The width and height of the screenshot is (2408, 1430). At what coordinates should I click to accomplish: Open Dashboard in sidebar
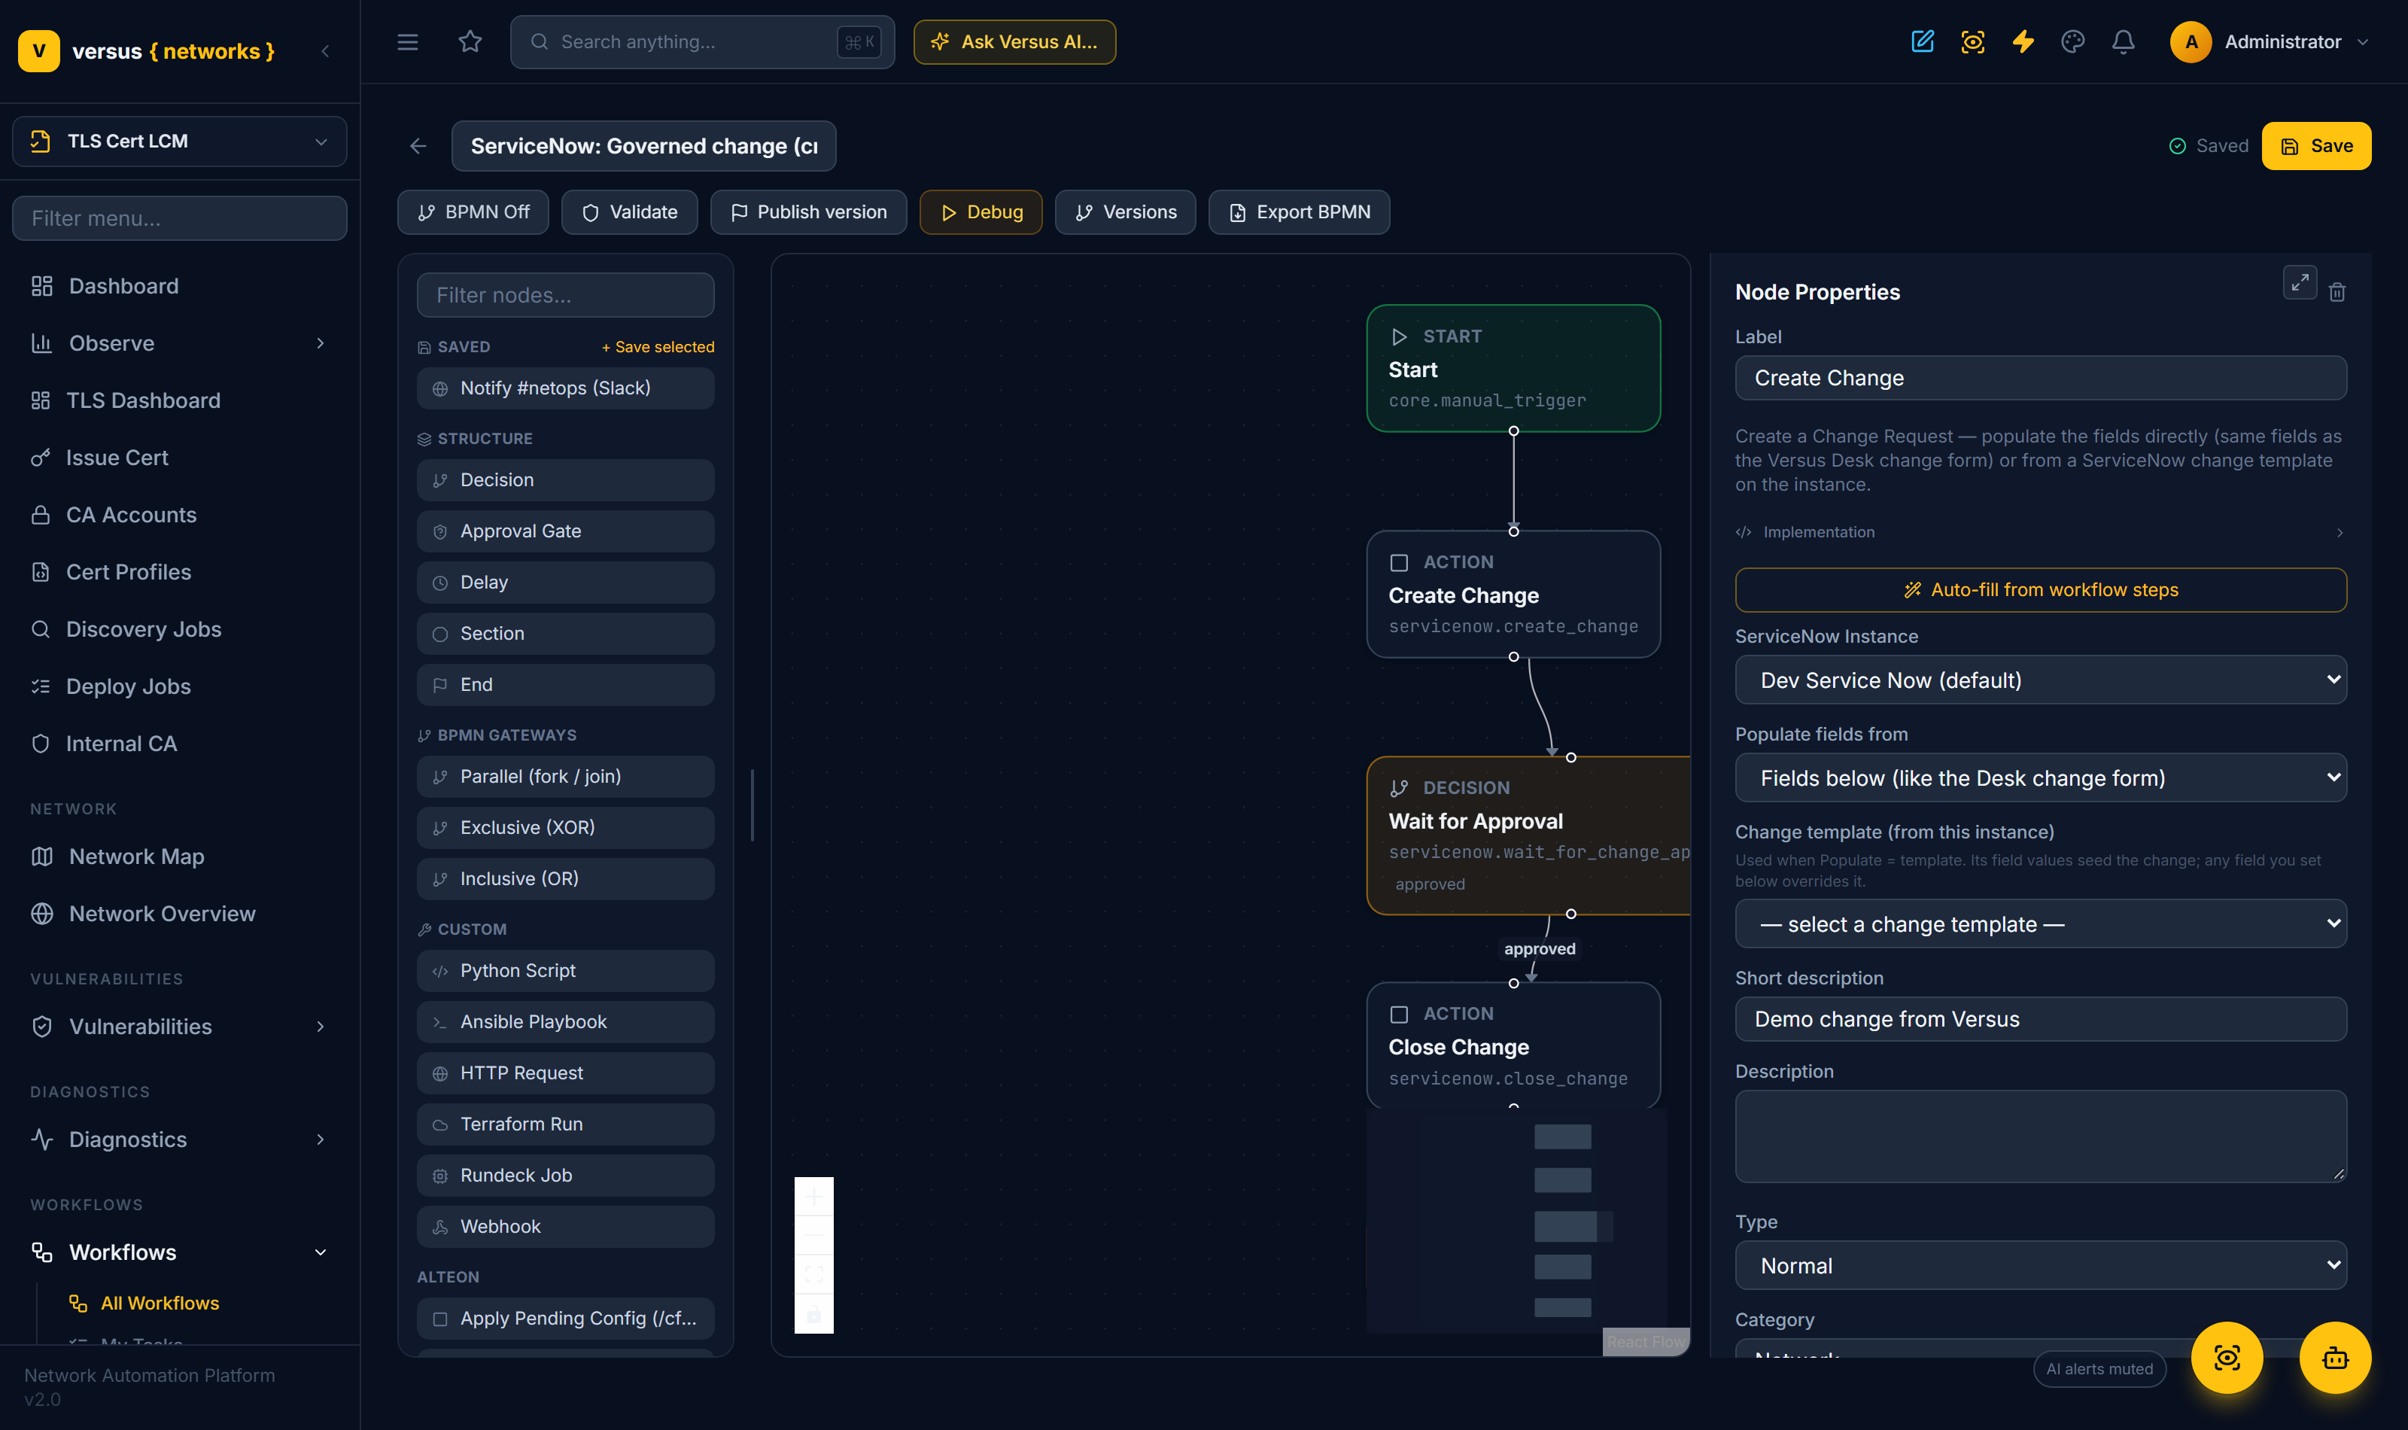(x=180, y=286)
